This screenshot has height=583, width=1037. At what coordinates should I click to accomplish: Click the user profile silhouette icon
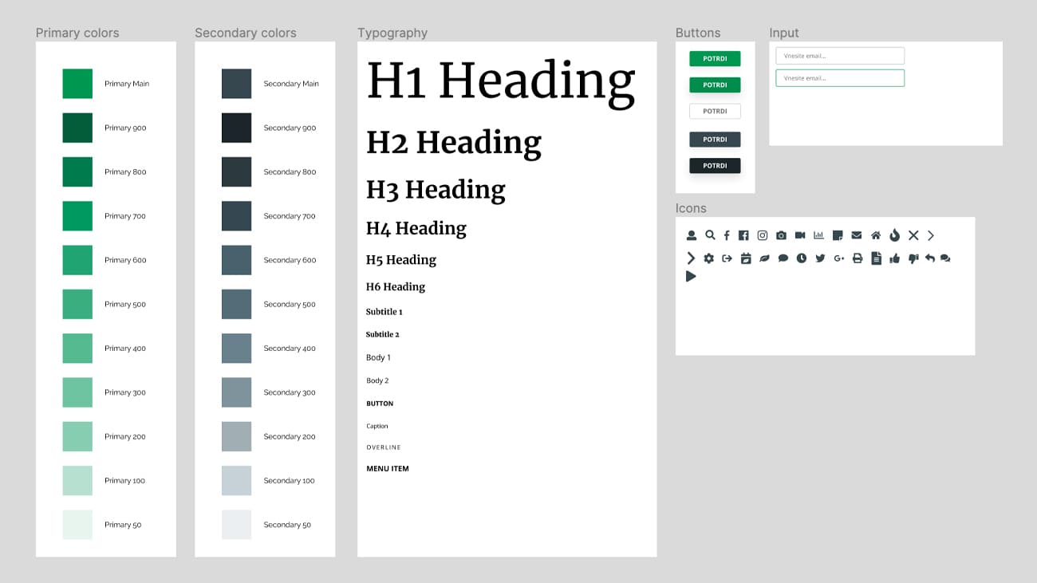coord(692,235)
